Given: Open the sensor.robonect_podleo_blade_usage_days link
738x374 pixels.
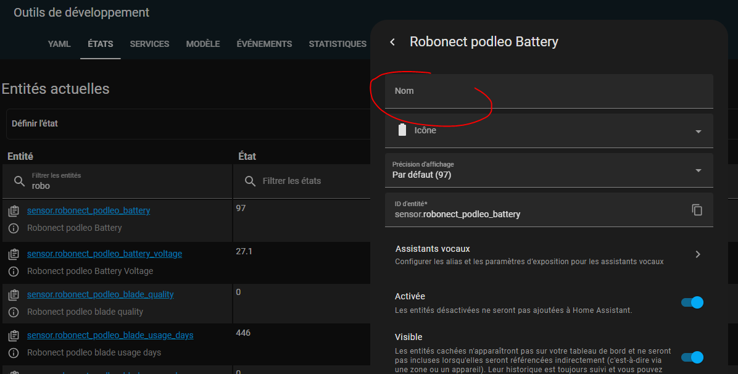Looking at the screenshot, I should pyautogui.click(x=110, y=335).
